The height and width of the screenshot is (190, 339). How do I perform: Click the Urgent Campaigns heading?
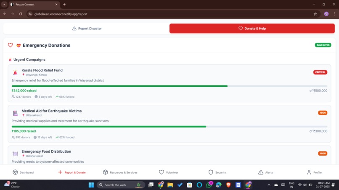coord(29,60)
